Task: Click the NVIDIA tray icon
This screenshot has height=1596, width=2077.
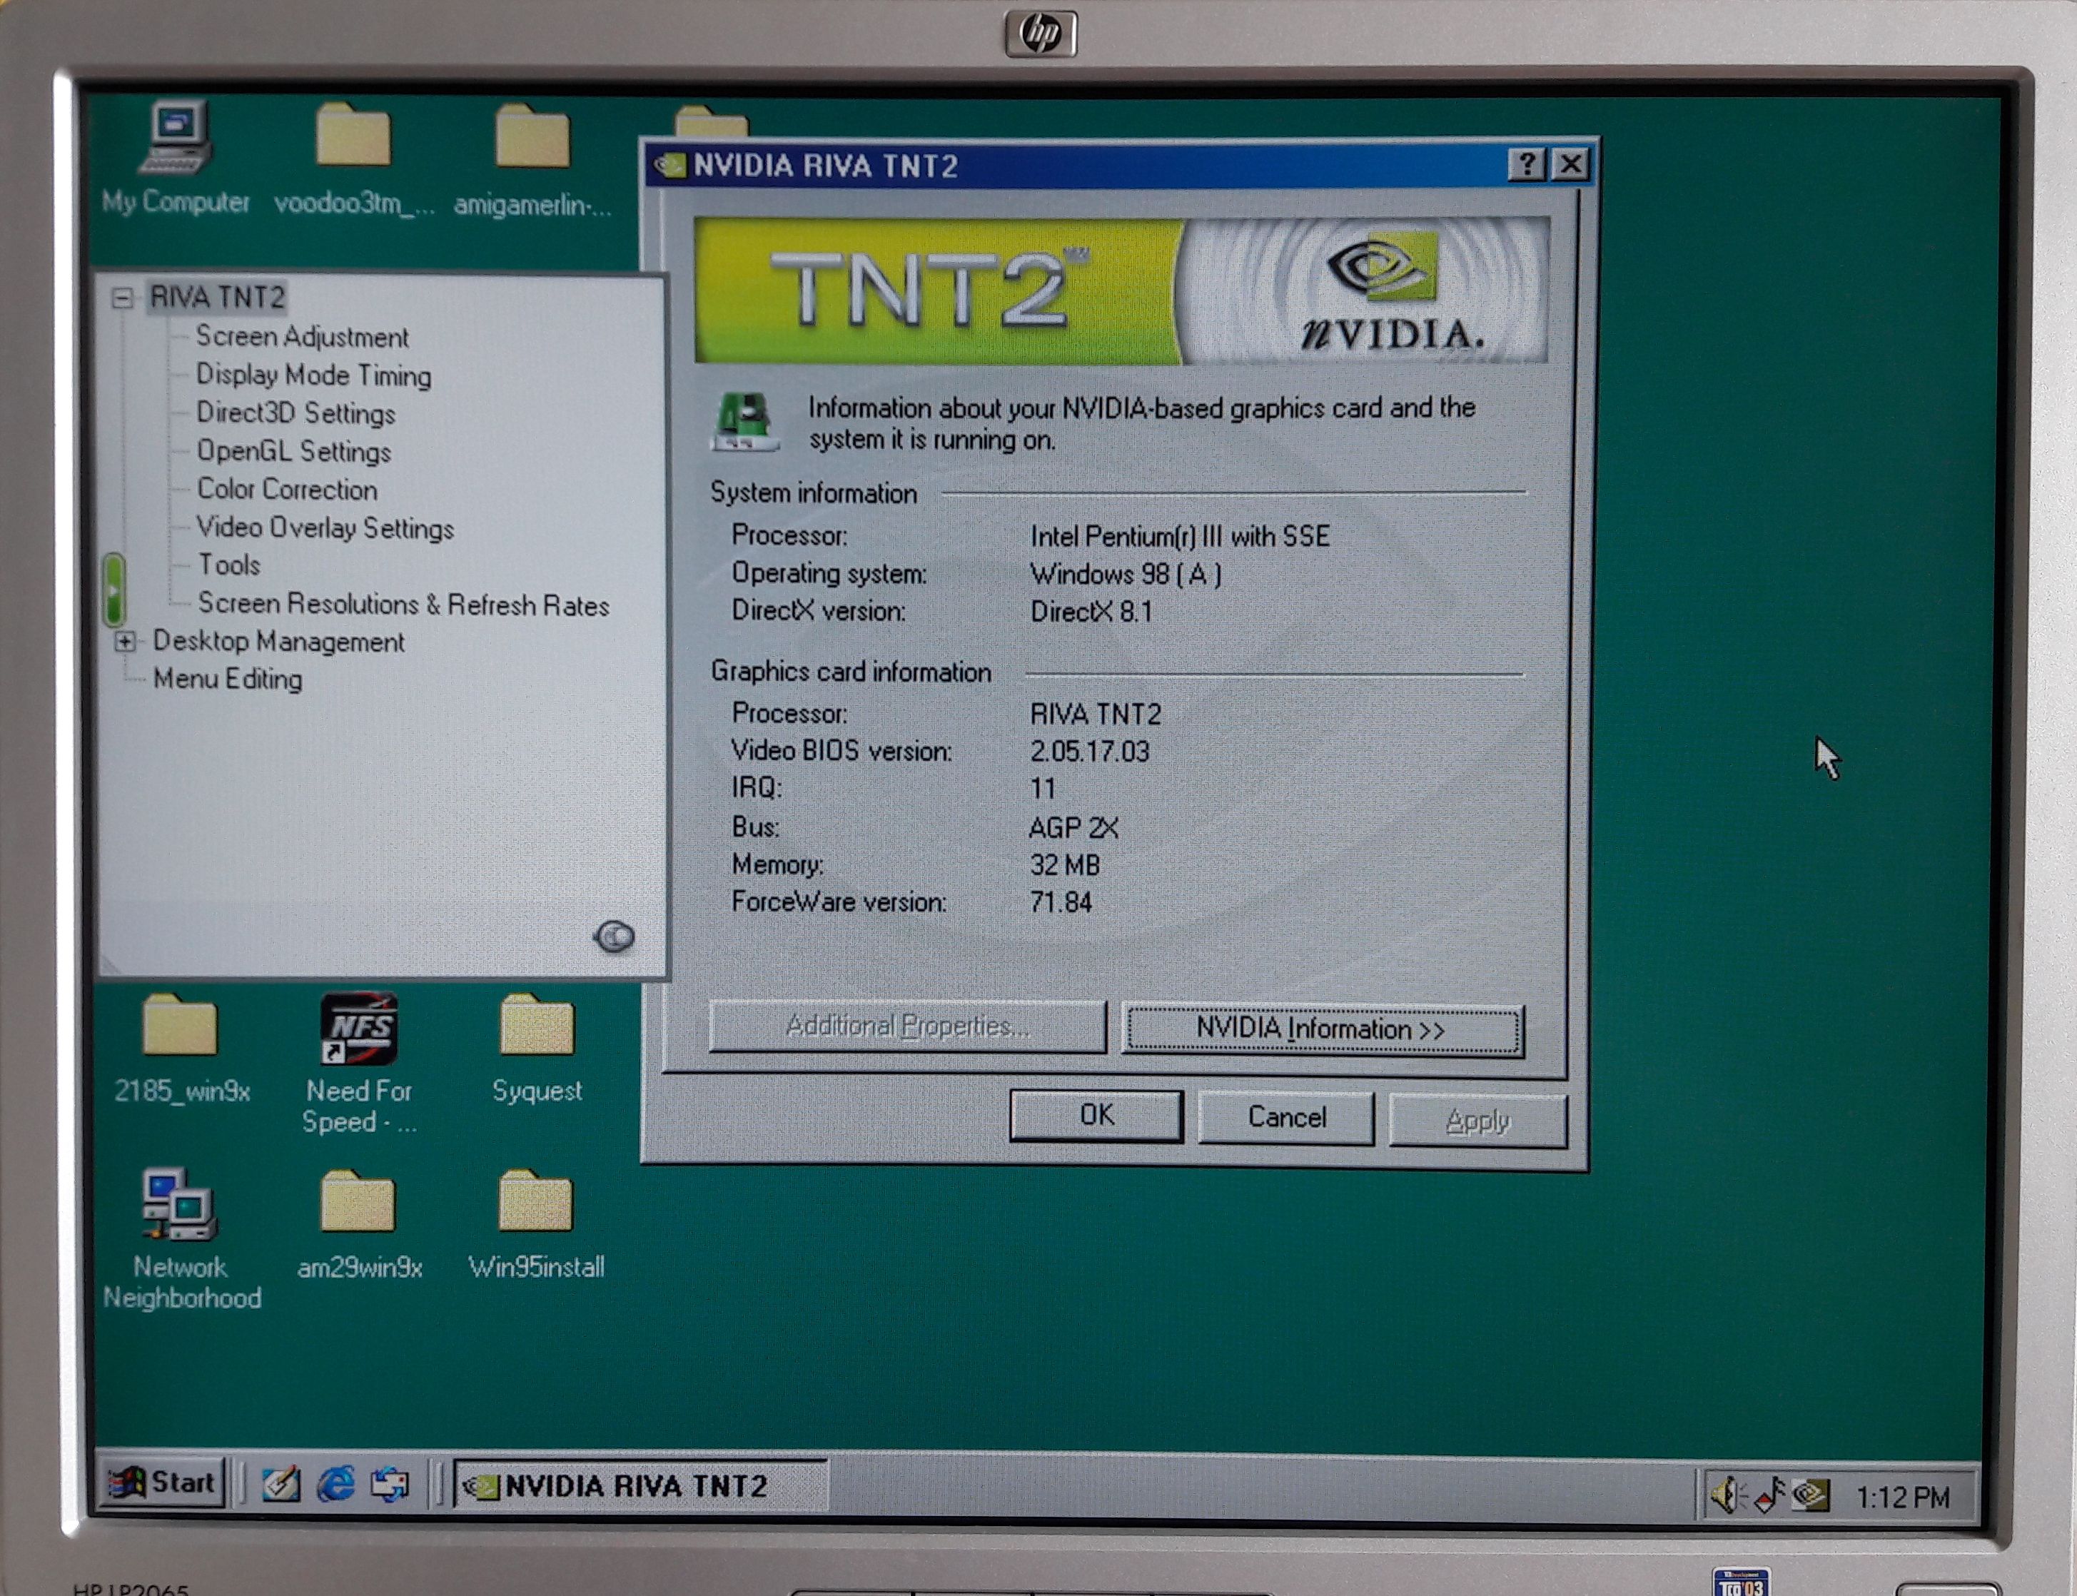Action: point(1812,1495)
